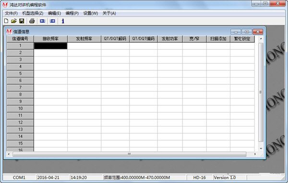
Task: Select channel row header 5
Action: tap(20, 73)
